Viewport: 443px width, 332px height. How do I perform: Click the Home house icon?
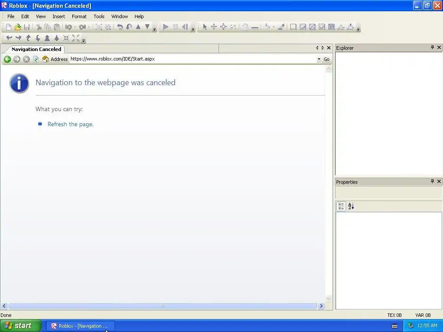45,59
